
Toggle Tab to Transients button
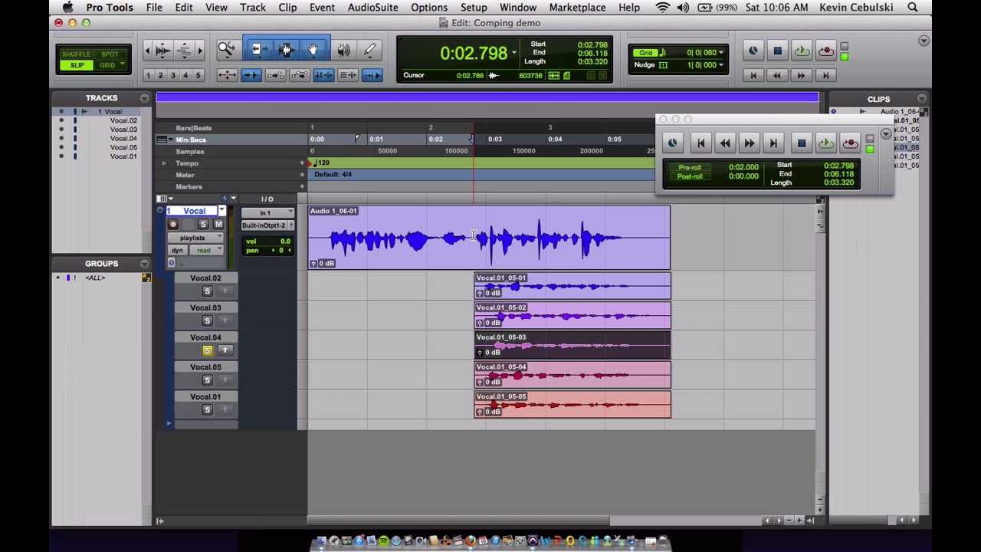click(x=251, y=75)
